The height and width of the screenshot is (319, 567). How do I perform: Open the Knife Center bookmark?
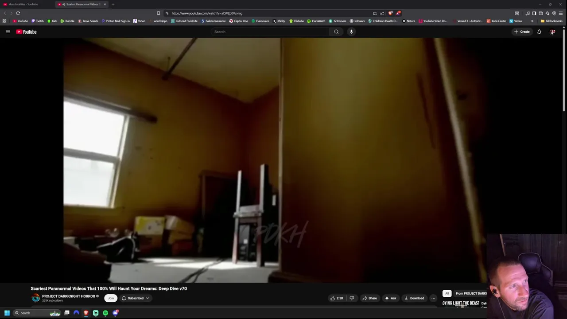coord(496,21)
